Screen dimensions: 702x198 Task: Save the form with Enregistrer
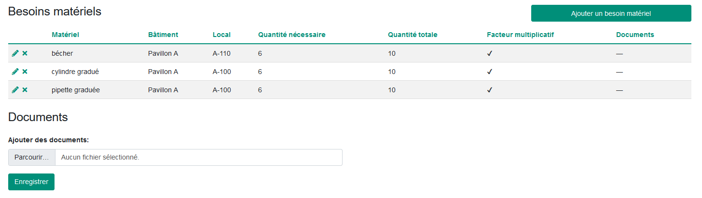(x=31, y=182)
